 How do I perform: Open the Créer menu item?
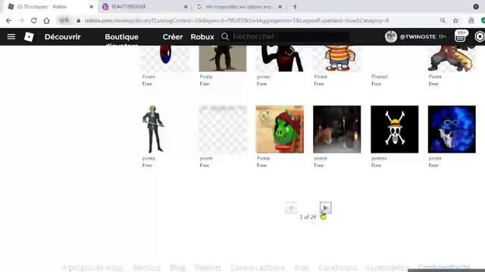pyautogui.click(x=173, y=37)
